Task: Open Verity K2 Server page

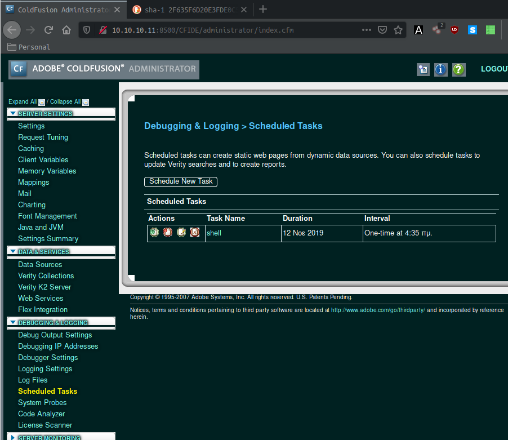Action: pos(44,287)
